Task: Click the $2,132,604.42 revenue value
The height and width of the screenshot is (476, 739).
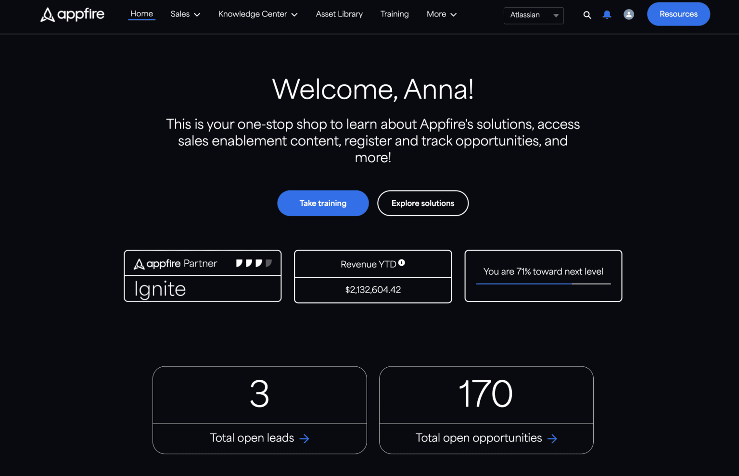Action: tap(373, 290)
